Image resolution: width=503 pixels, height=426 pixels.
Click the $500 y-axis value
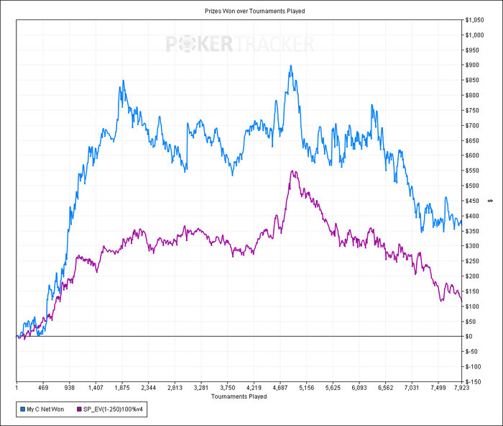(472, 186)
